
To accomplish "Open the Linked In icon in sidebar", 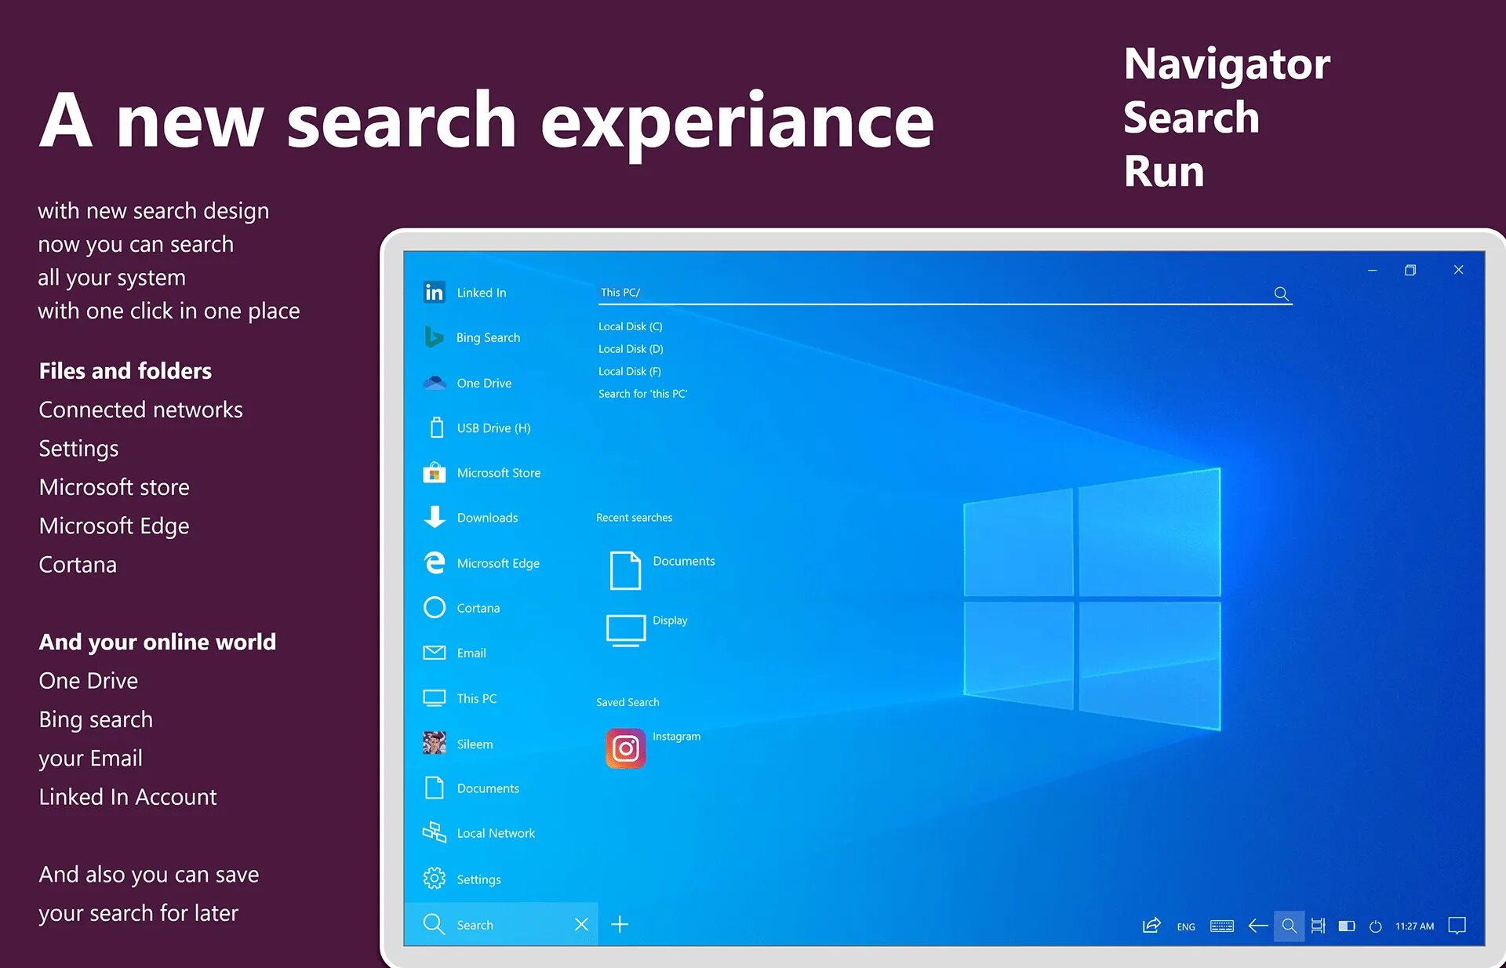I will [434, 292].
